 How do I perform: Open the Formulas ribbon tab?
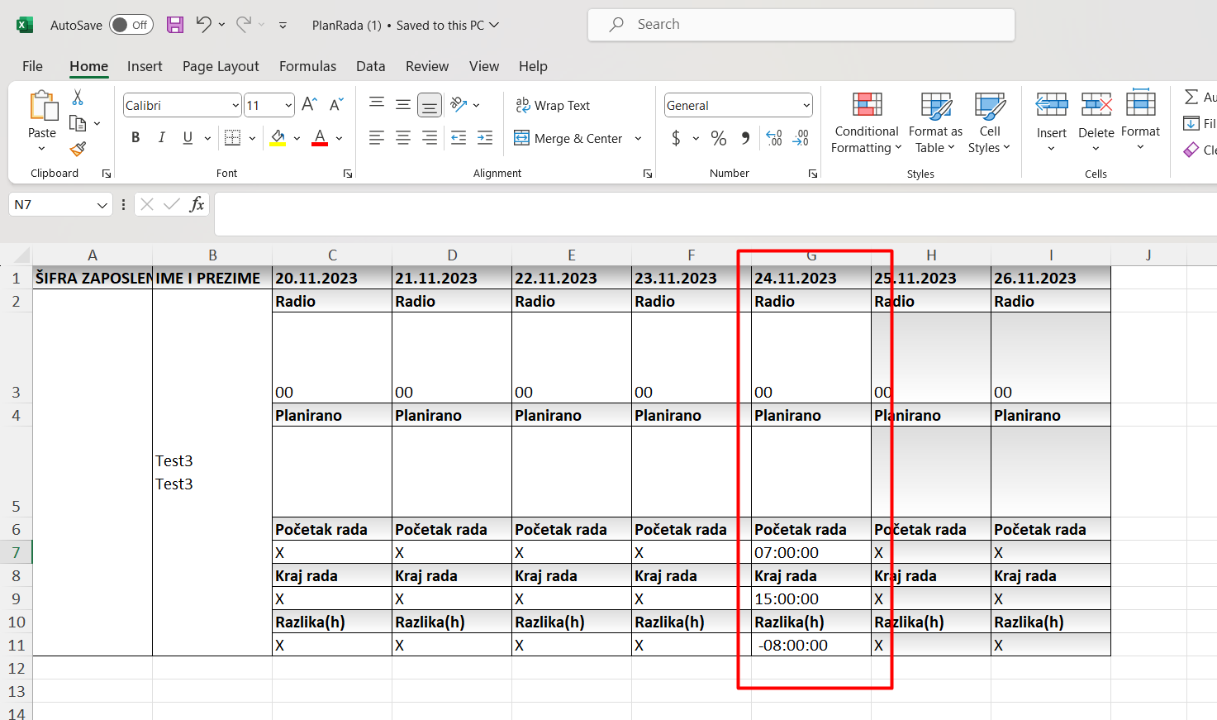pos(307,66)
